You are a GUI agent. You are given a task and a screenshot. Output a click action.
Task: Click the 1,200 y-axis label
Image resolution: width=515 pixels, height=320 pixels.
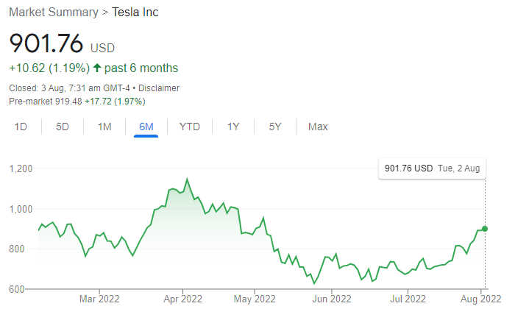pos(21,169)
